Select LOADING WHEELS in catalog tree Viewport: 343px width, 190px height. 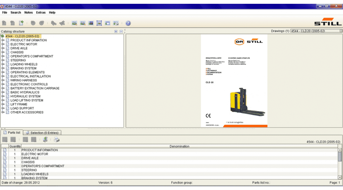click(x=24, y=64)
